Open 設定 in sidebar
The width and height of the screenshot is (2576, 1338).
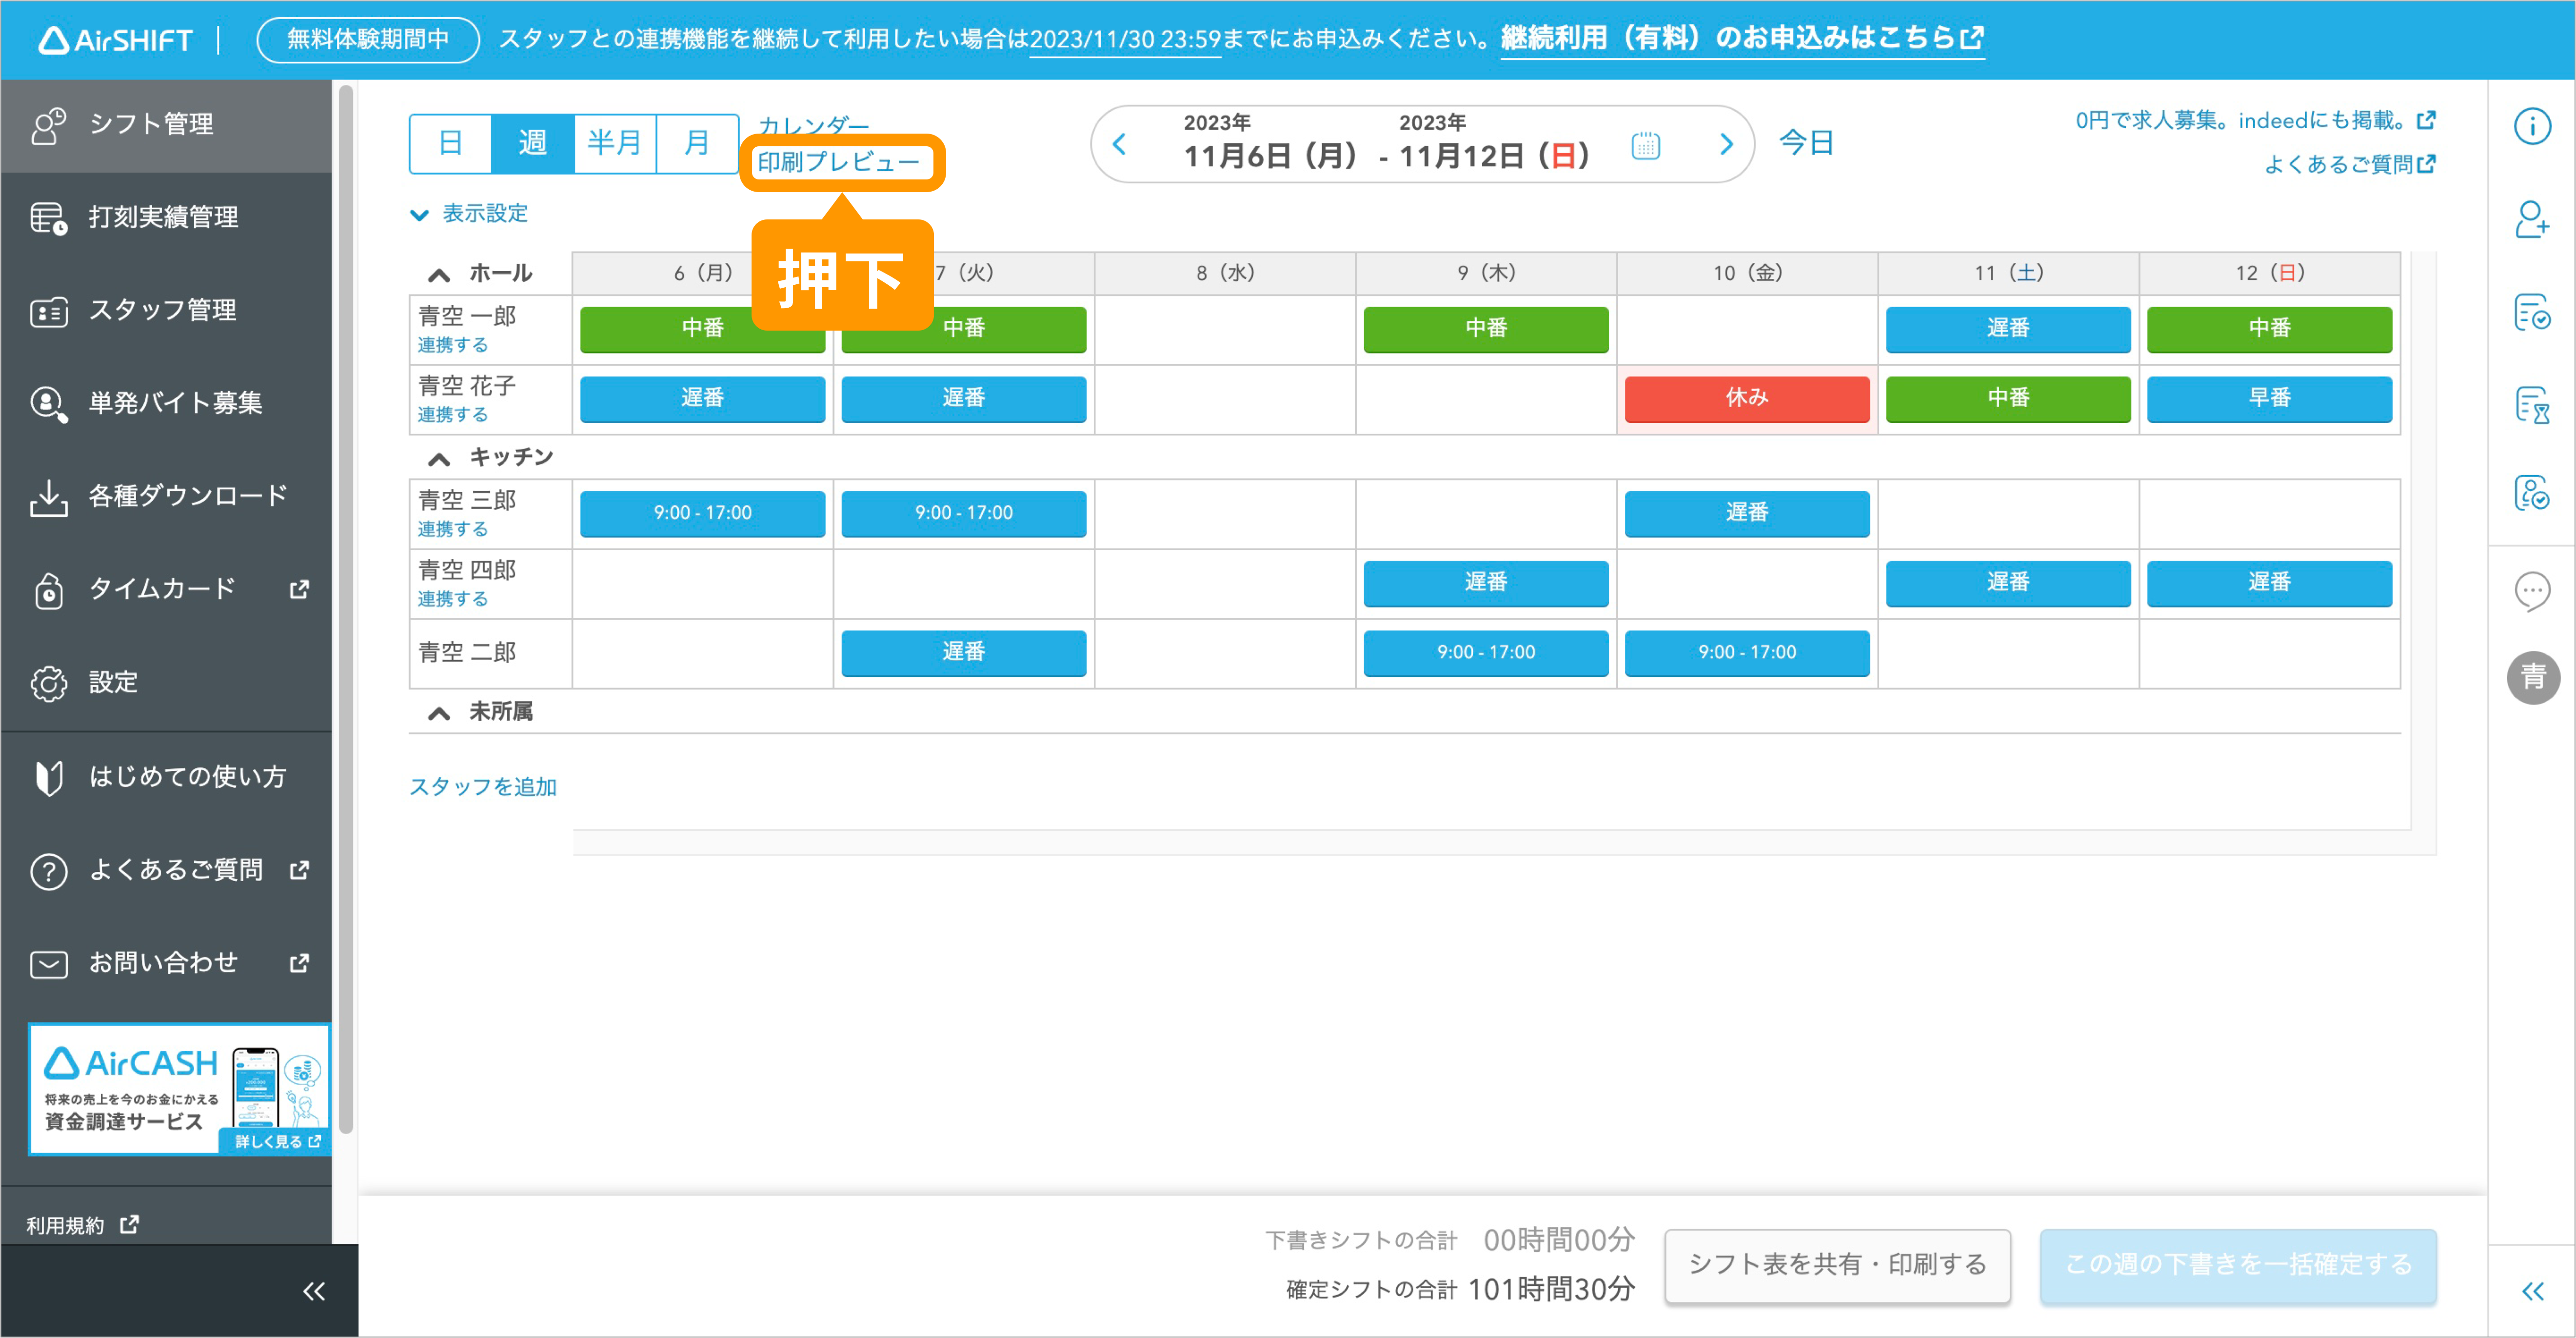point(166,682)
